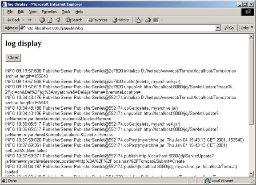The height and width of the screenshot is (185, 256).
Task: Click the Refresh page icon
Action: [50, 20]
